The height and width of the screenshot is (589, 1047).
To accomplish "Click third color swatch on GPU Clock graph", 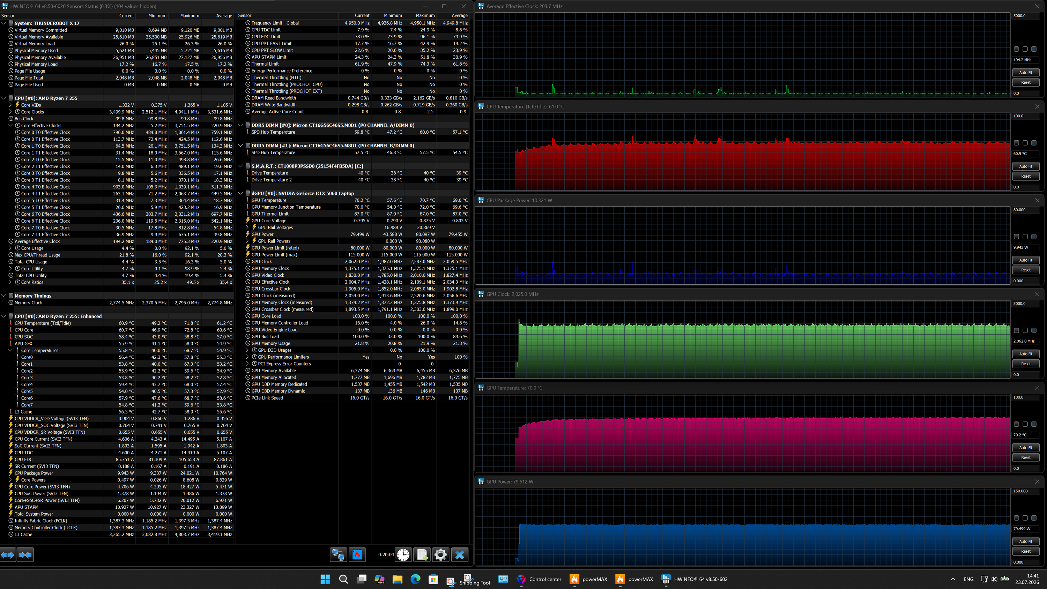I will [x=1034, y=330].
